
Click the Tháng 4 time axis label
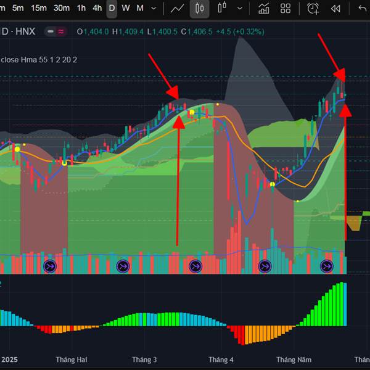tap(221, 360)
